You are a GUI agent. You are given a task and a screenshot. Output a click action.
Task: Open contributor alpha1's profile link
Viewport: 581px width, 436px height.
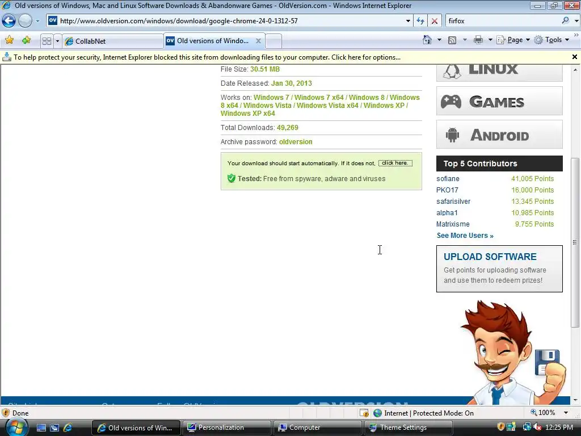[x=447, y=213]
